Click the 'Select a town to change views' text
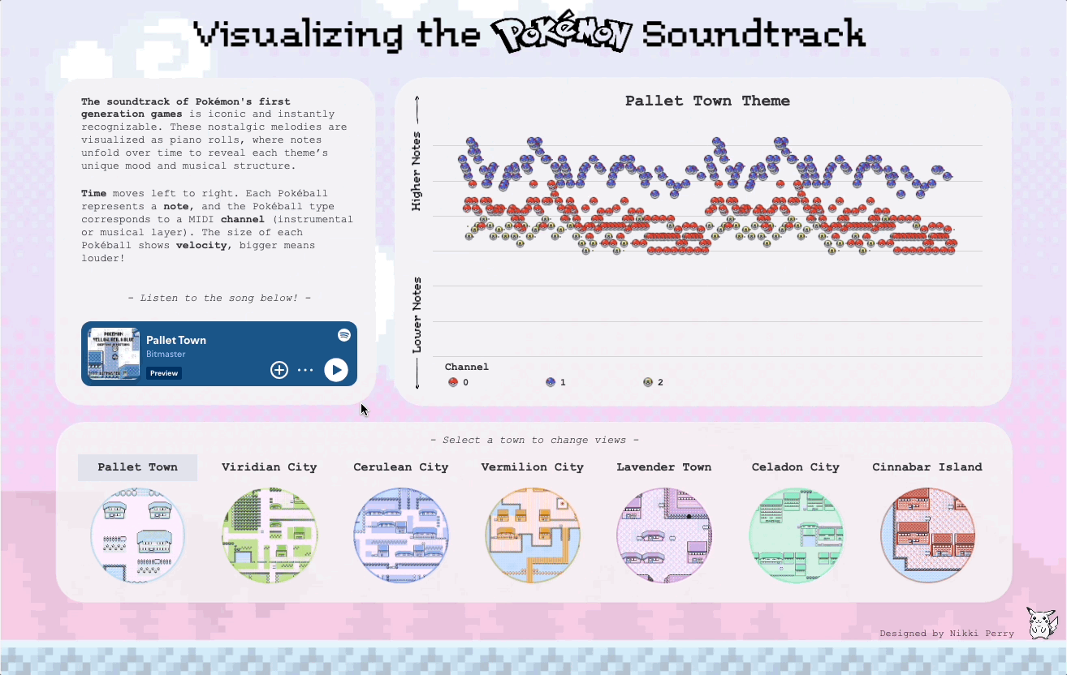The height and width of the screenshot is (675, 1067). pos(534,441)
